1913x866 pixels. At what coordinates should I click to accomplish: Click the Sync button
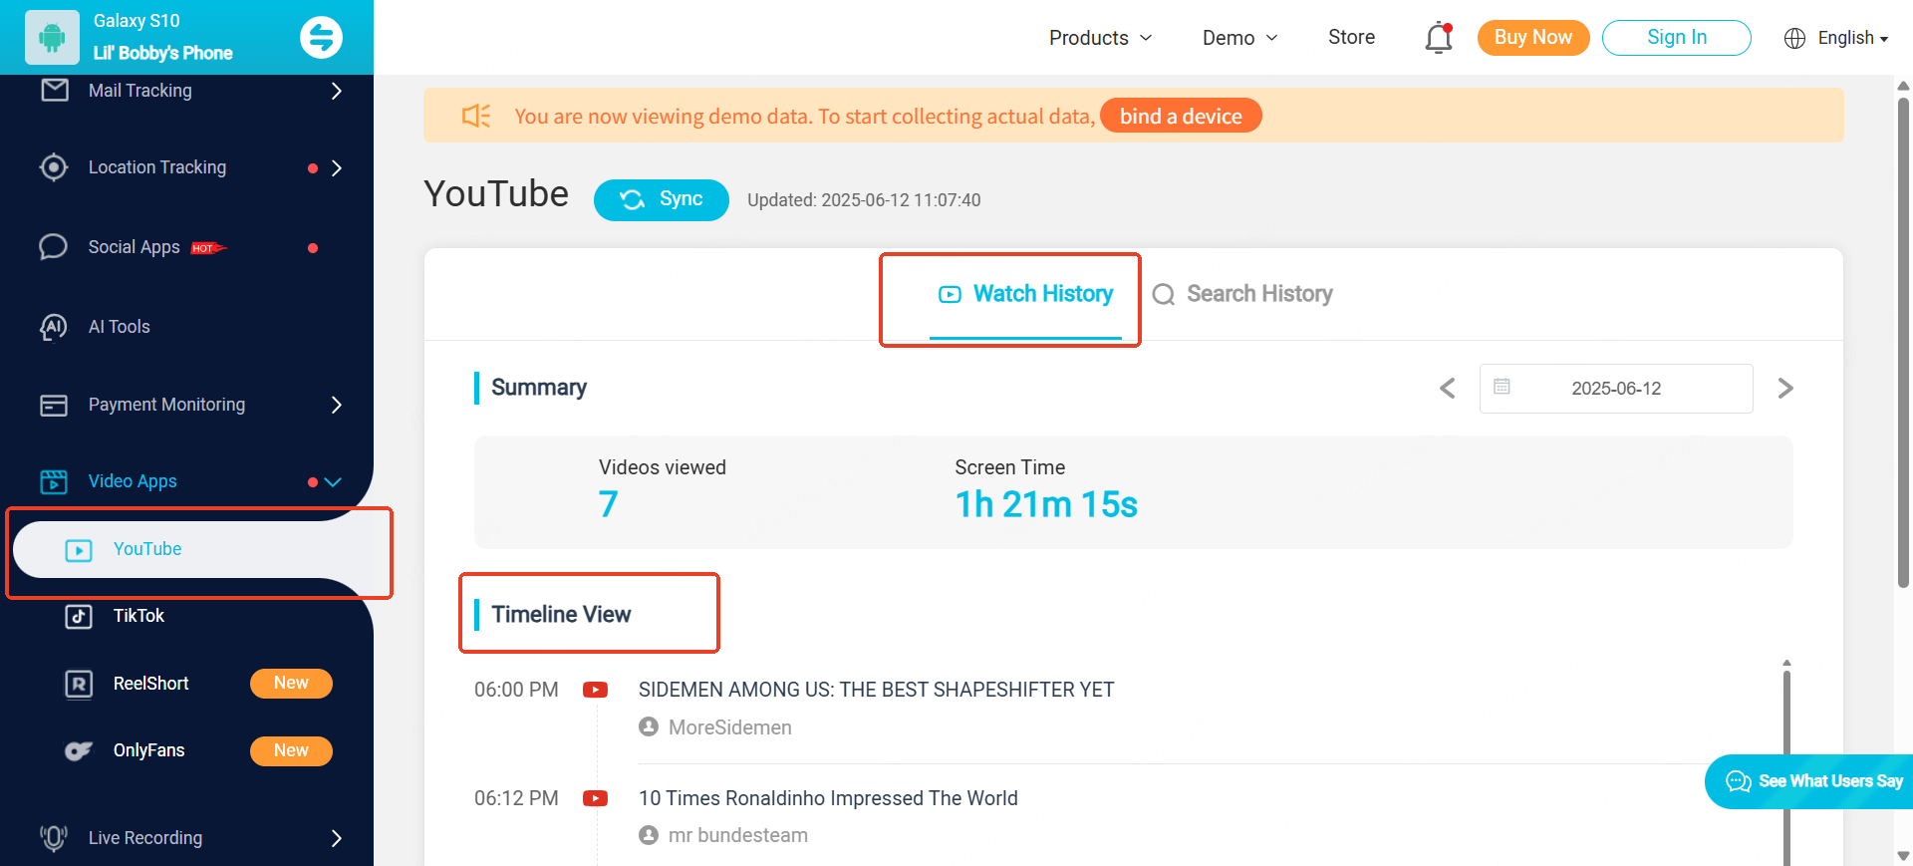pos(662,199)
